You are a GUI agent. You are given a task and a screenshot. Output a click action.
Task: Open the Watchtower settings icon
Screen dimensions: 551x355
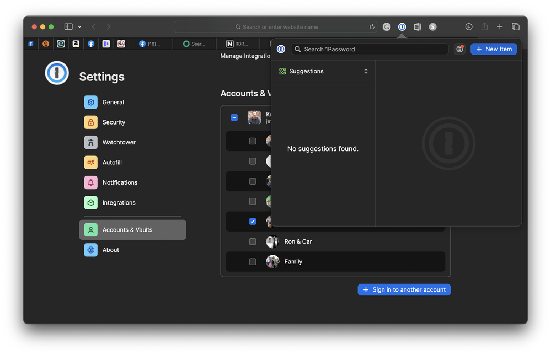coord(90,142)
